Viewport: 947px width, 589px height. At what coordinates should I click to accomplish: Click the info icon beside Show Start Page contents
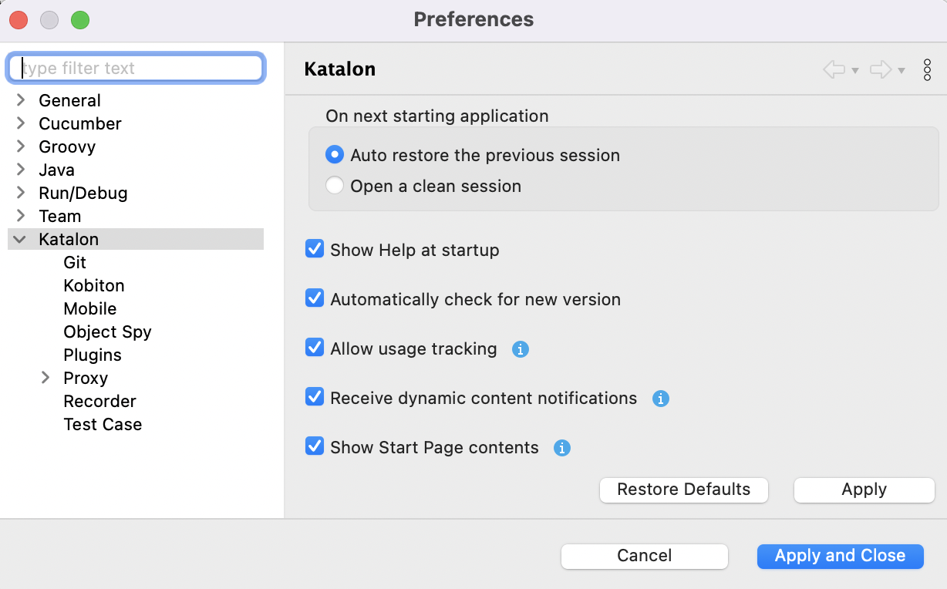(x=561, y=448)
